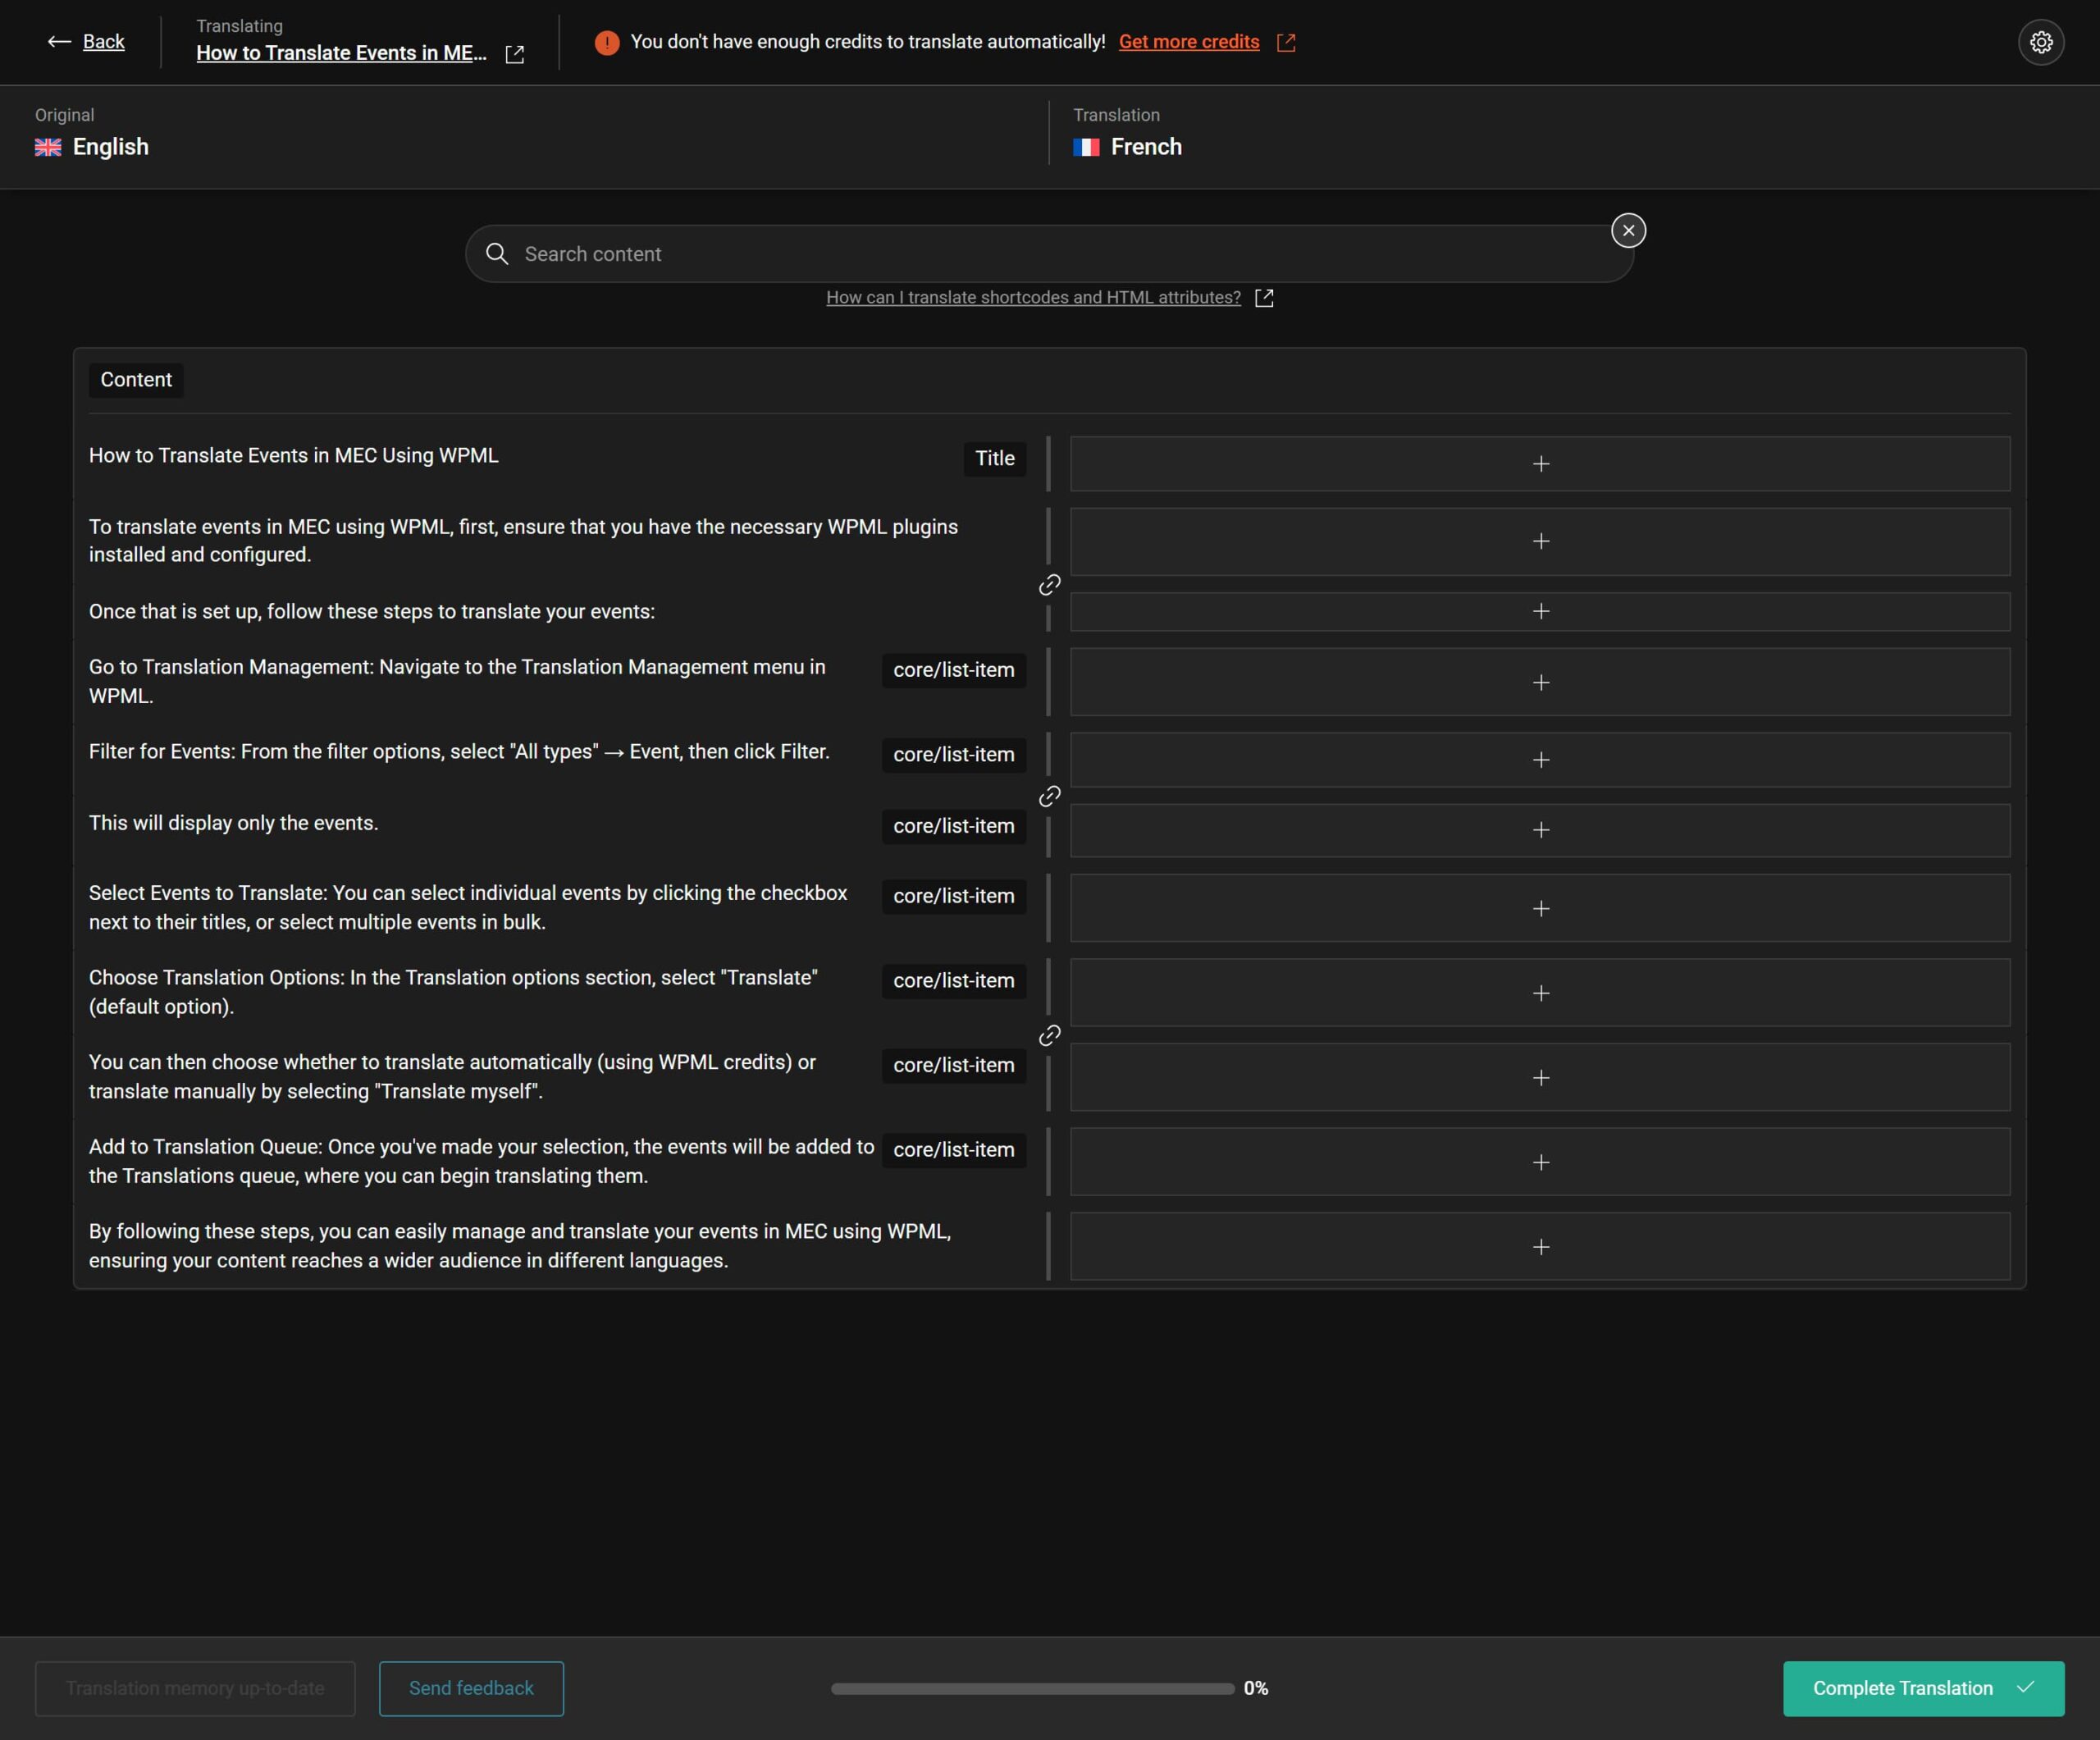The width and height of the screenshot is (2100, 1740).
Task: Expand translation field for 'Once that is set up'
Action: [x=1540, y=611]
